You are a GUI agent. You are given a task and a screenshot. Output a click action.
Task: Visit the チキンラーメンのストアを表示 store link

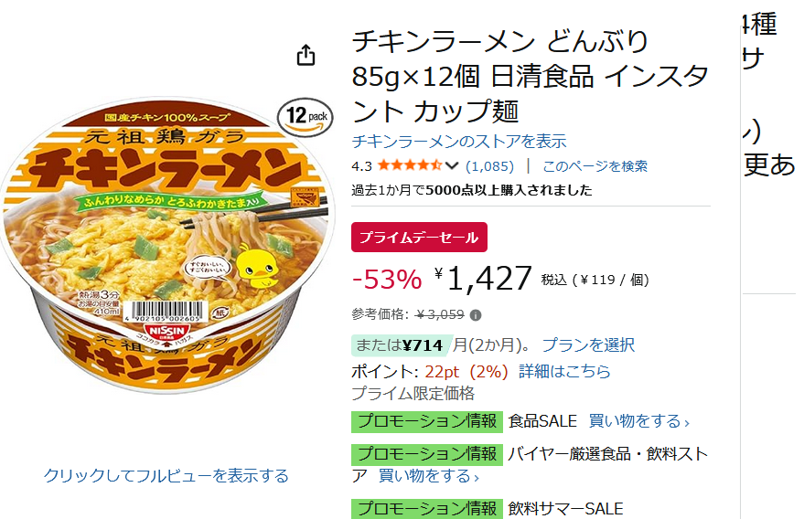[x=459, y=142]
